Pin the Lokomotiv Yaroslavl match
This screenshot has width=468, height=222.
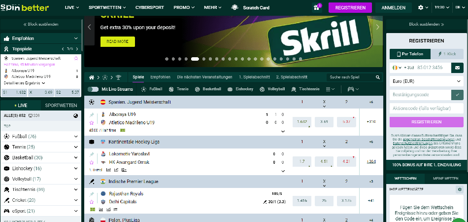coord(92,154)
